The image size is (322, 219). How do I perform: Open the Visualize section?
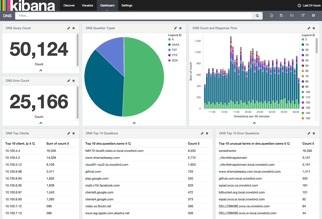click(x=87, y=5)
